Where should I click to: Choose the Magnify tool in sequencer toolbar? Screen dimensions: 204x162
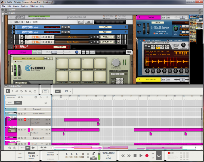click(30, 91)
